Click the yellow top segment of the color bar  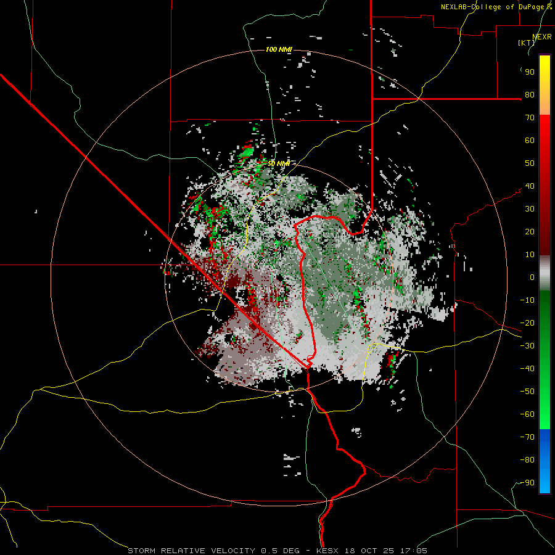tap(545, 85)
